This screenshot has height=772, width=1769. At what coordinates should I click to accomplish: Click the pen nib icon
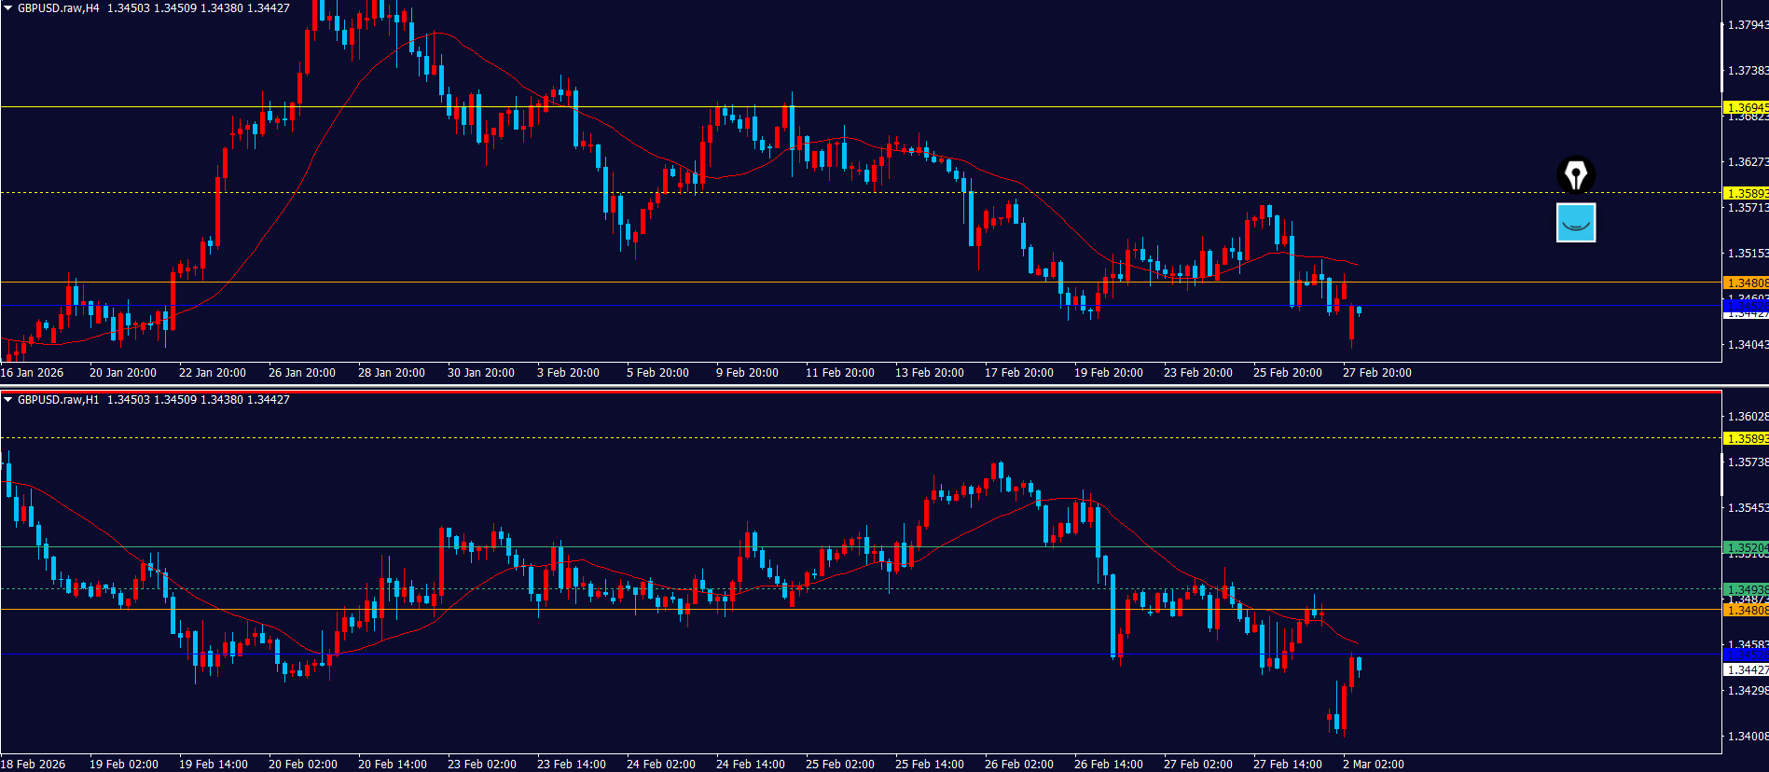[x=1576, y=174]
